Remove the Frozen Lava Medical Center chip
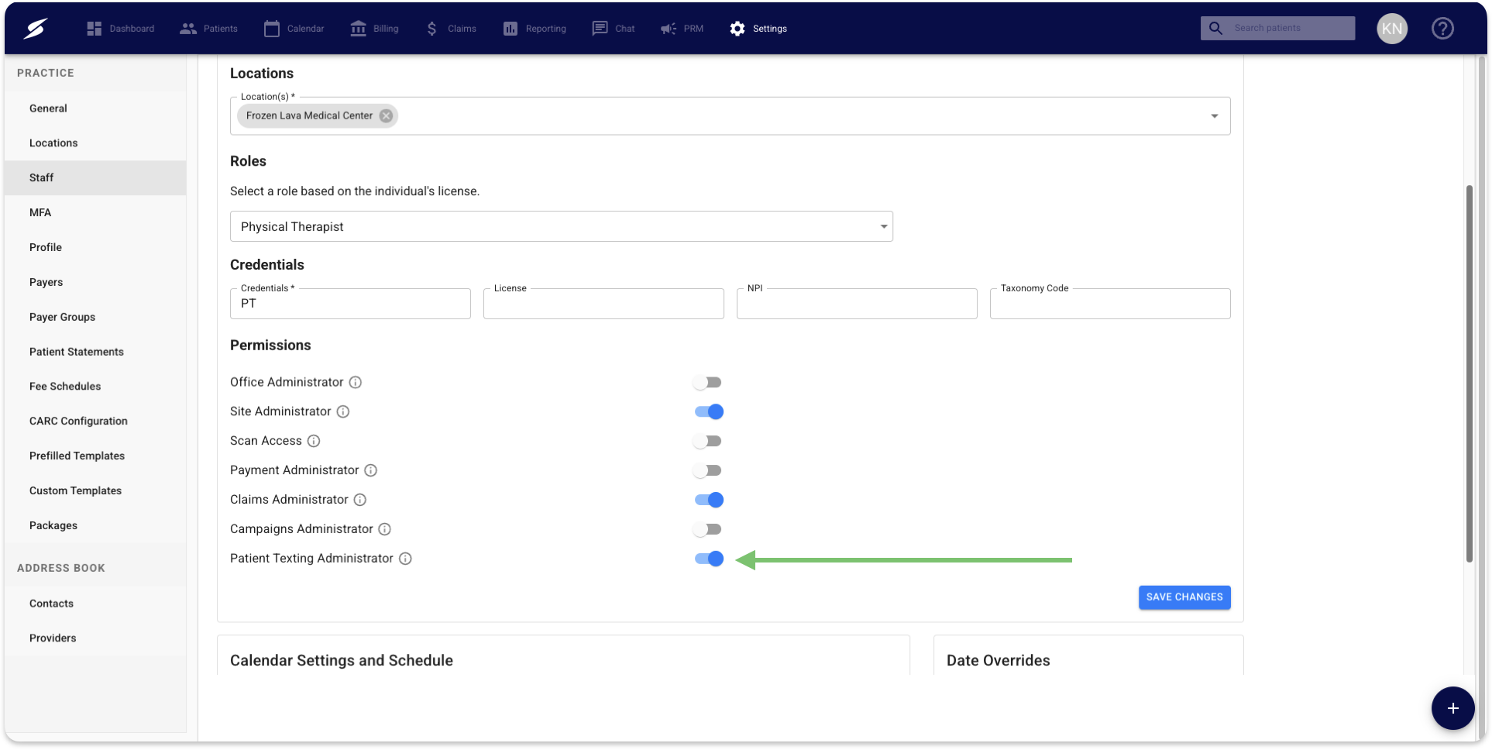 point(386,115)
